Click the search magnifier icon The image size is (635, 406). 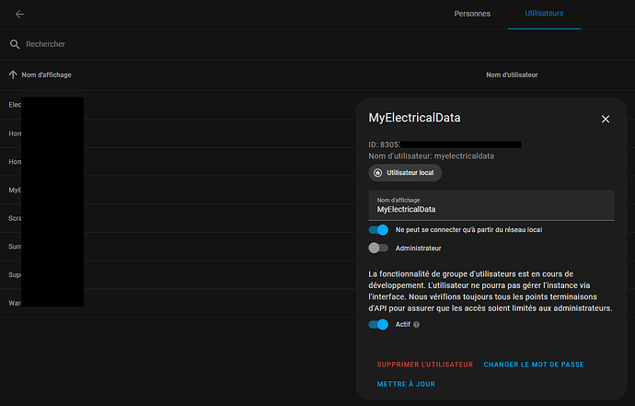(x=15, y=44)
